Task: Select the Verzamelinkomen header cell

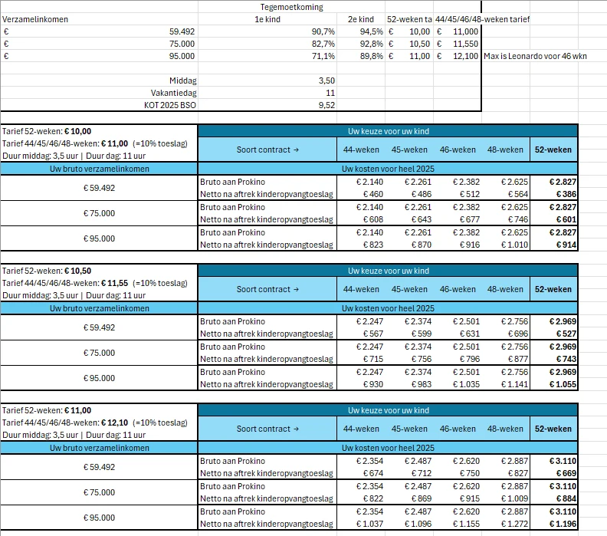Action: coord(99,19)
